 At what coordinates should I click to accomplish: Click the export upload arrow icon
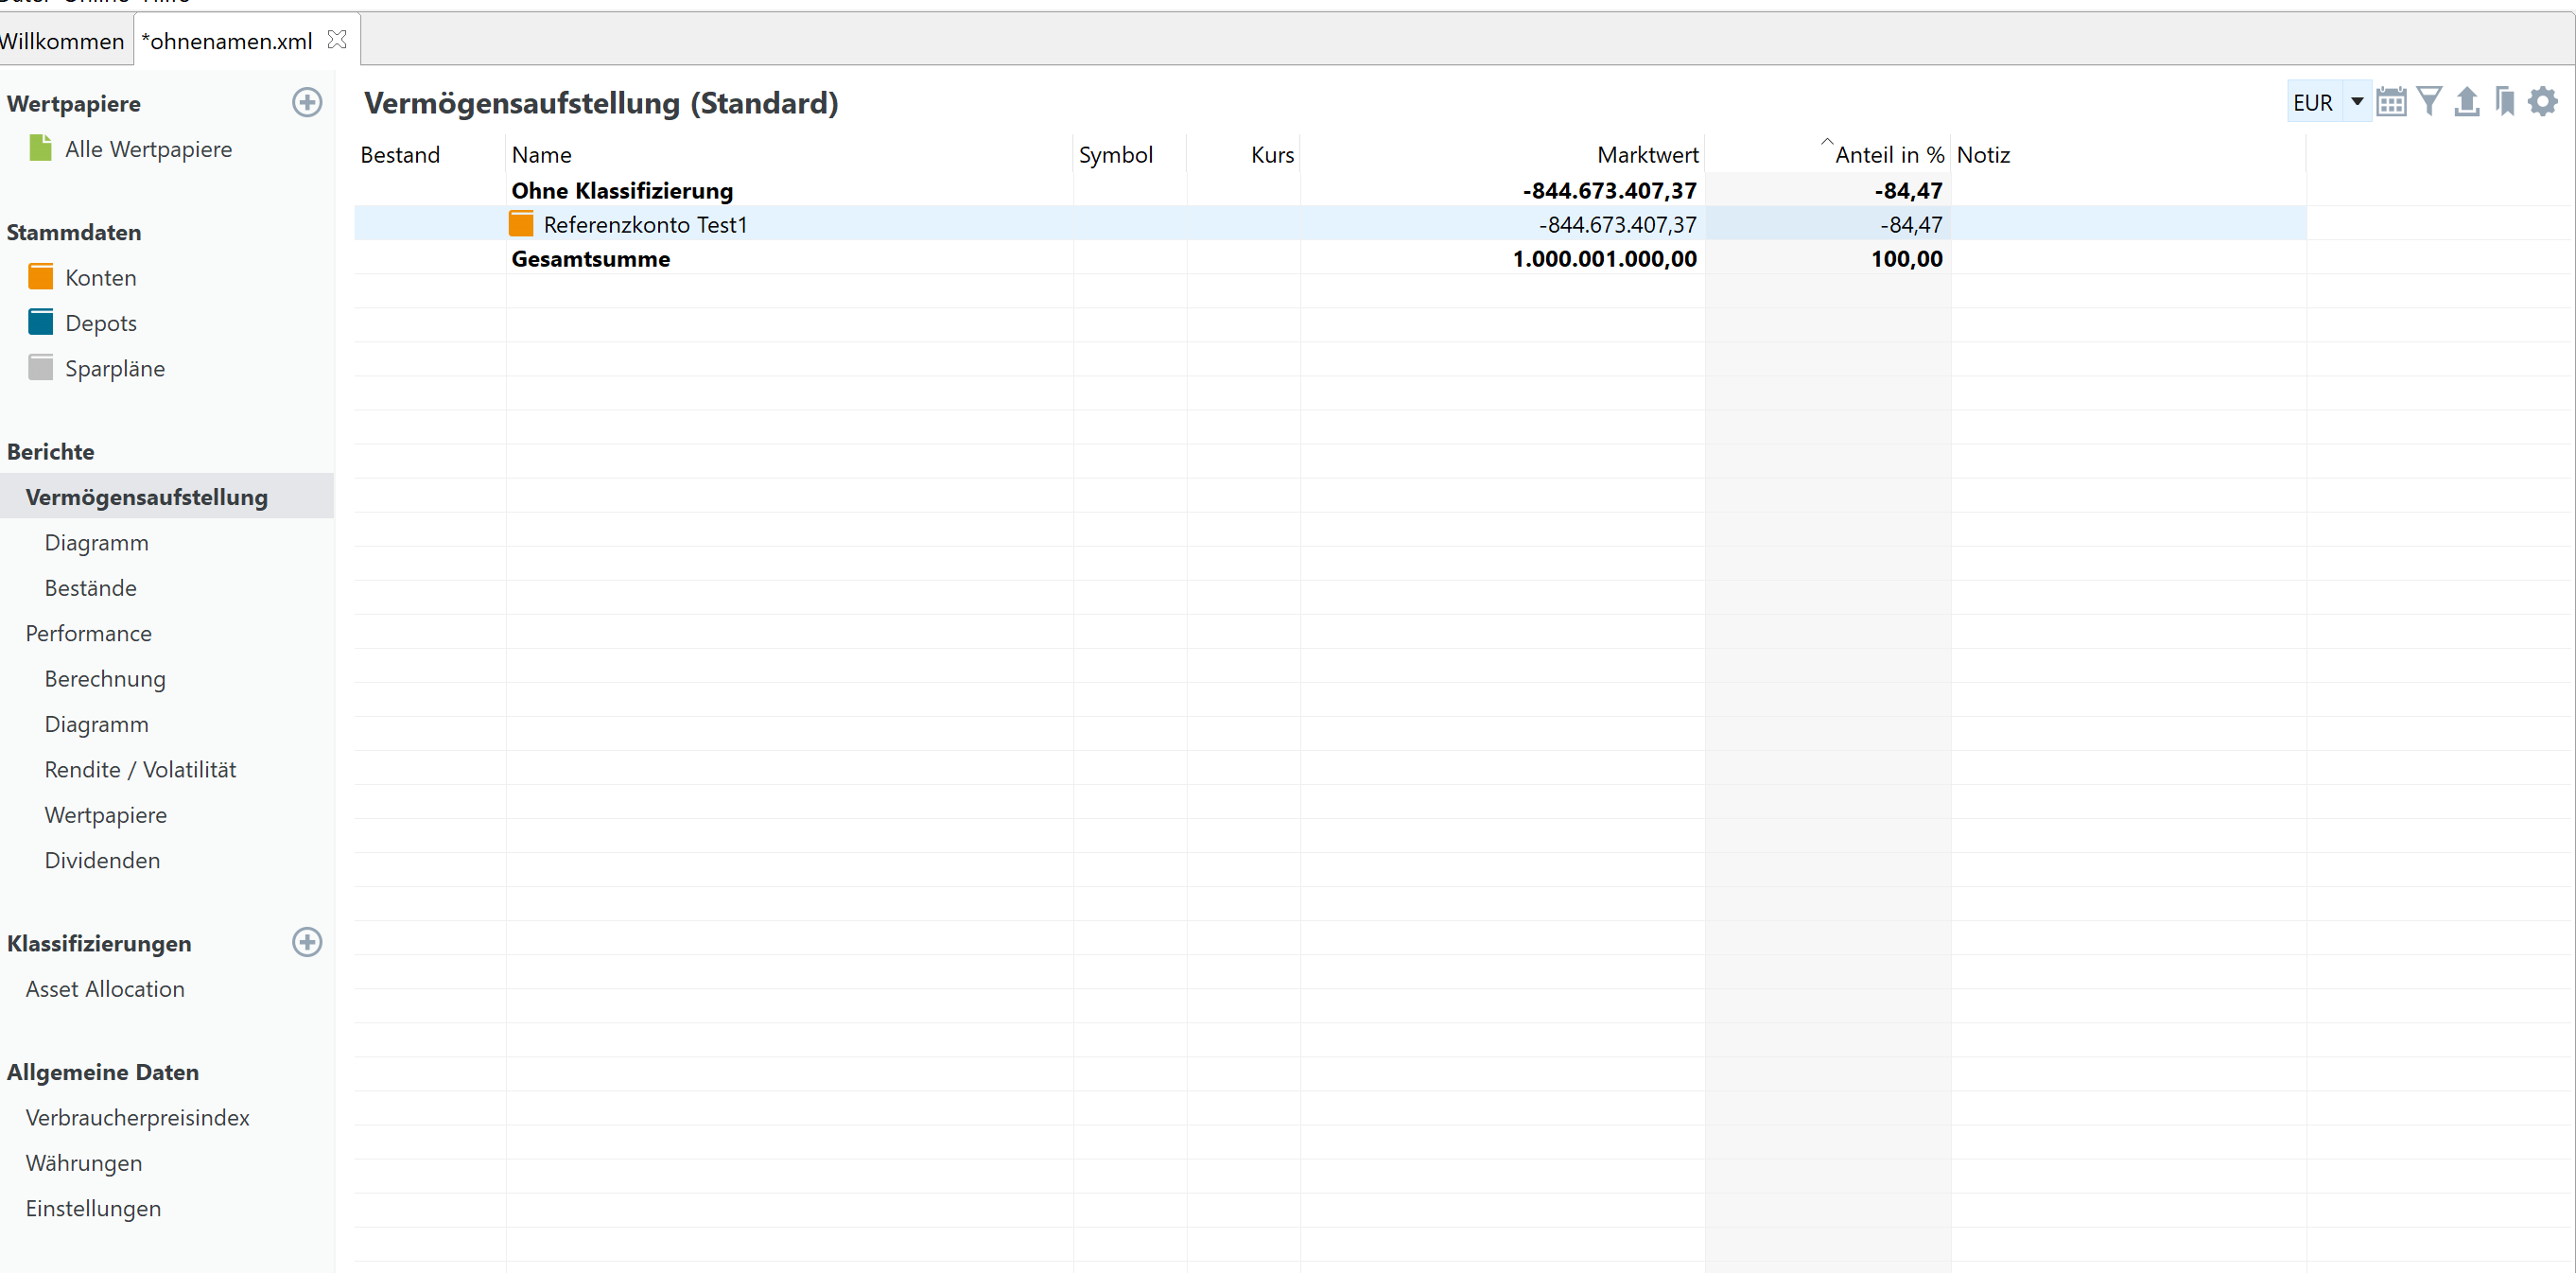coord(2467,102)
